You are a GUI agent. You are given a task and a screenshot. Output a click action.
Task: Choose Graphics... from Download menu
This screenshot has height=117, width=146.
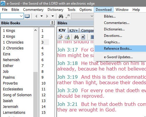(x=120, y=42)
